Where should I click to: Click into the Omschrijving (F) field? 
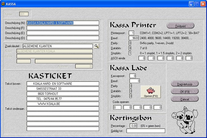coord(63,28)
